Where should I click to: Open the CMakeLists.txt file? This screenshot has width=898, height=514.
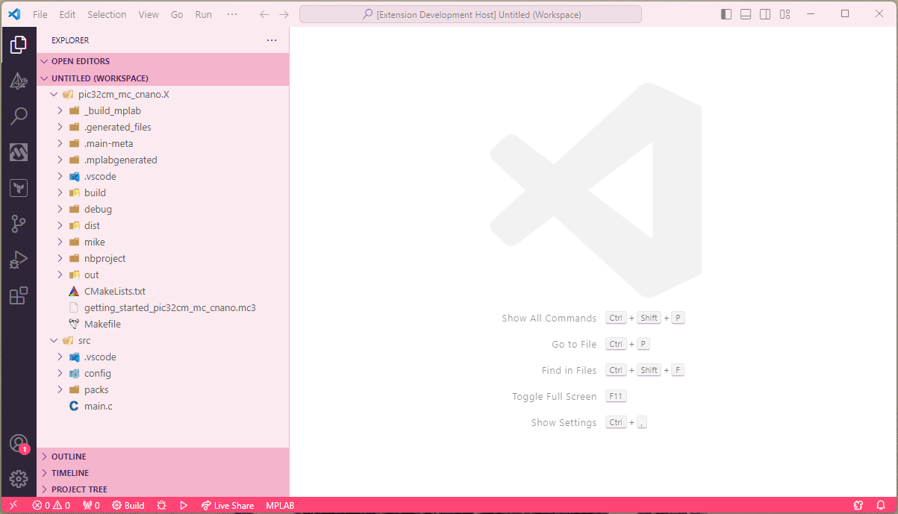coord(163,291)
